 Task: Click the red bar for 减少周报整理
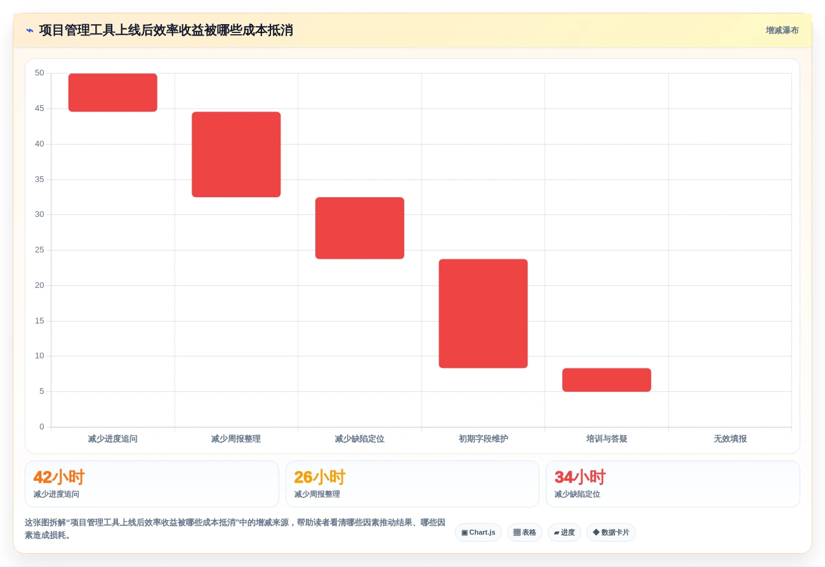pyautogui.click(x=236, y=155)
